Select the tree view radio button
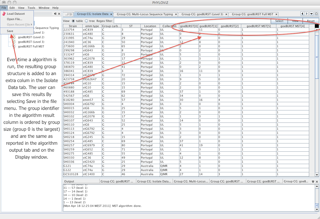 pyautogui.click(x=86, y=21)
